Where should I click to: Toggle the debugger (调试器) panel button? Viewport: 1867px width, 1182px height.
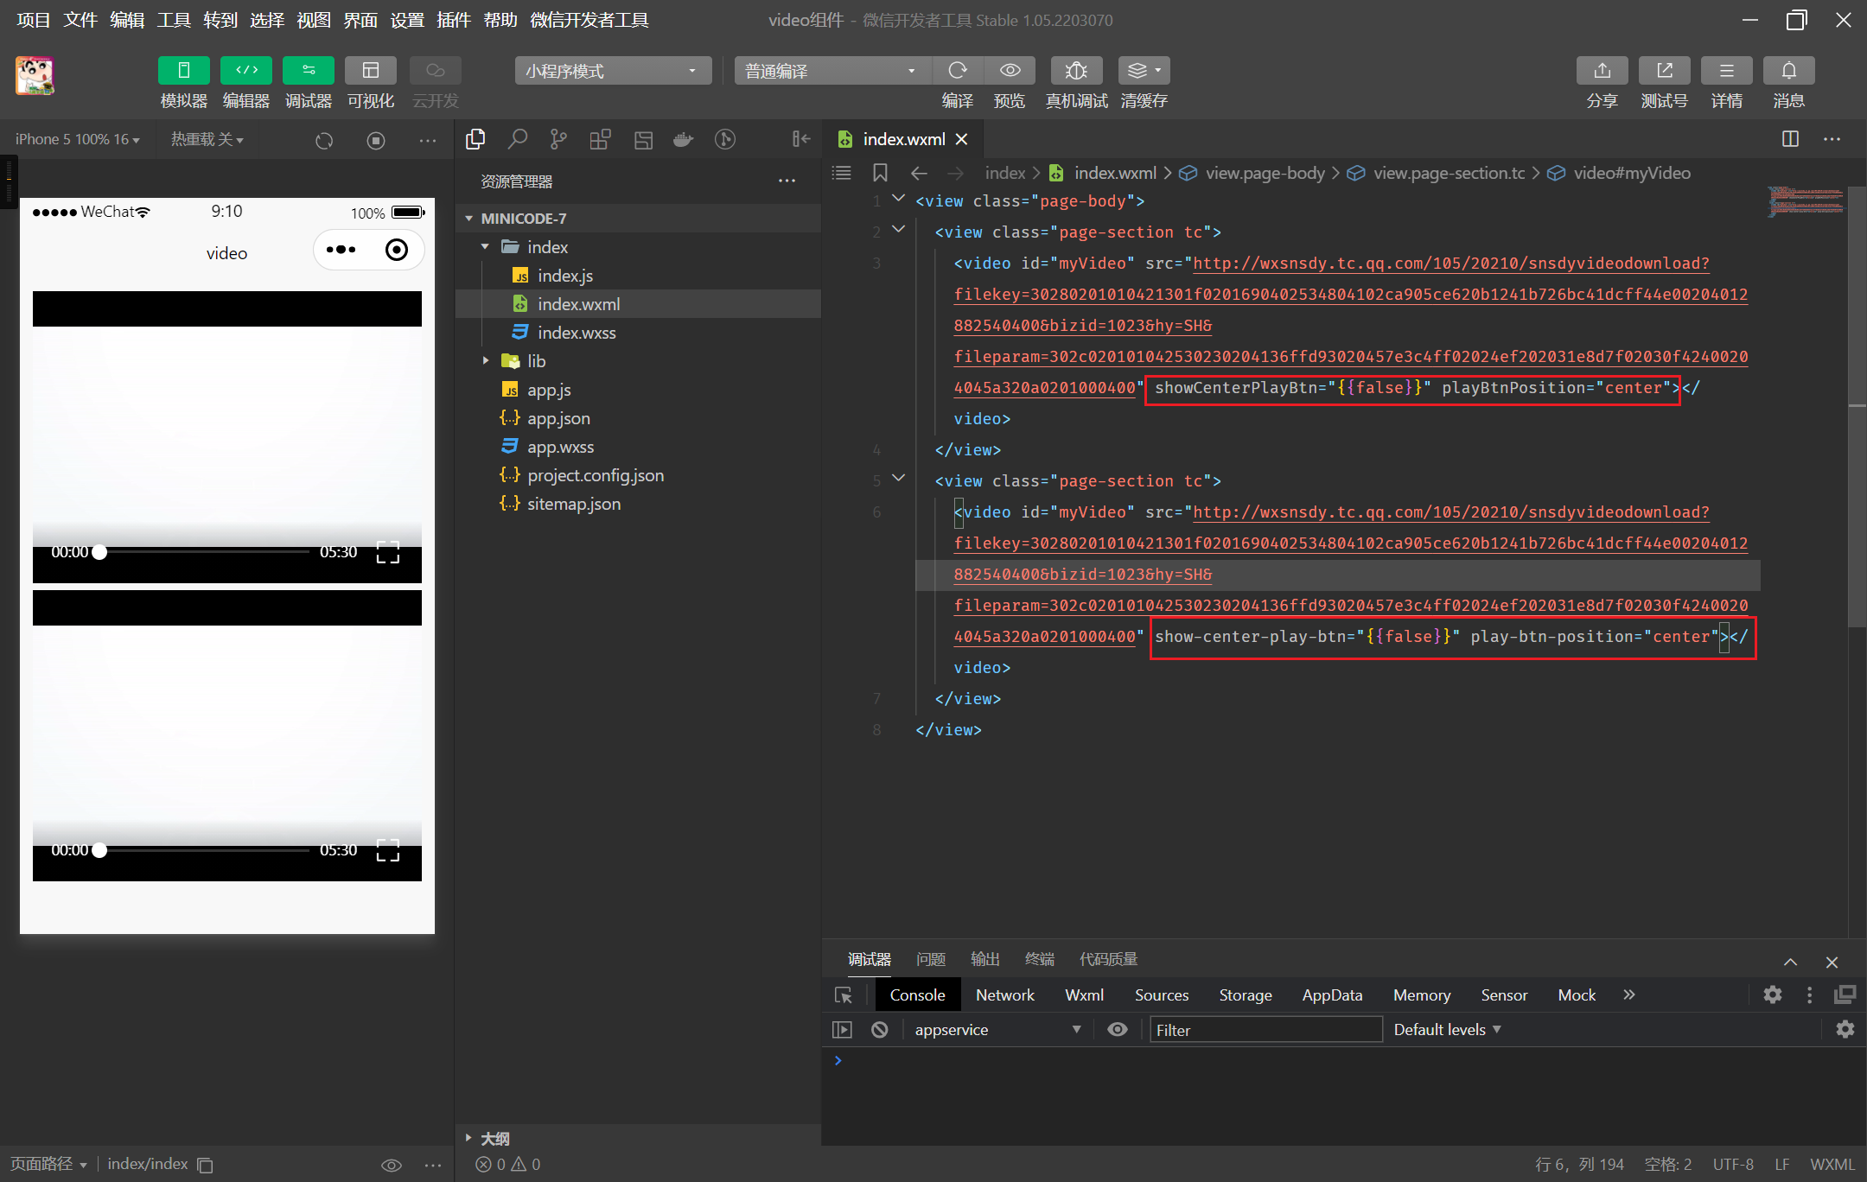pos(308,70)
